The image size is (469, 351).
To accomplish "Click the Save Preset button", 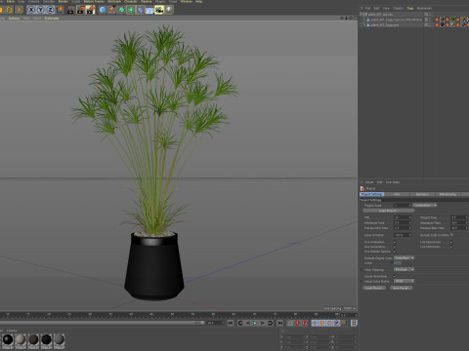I will pyautogui.click(x=402, y=288).
